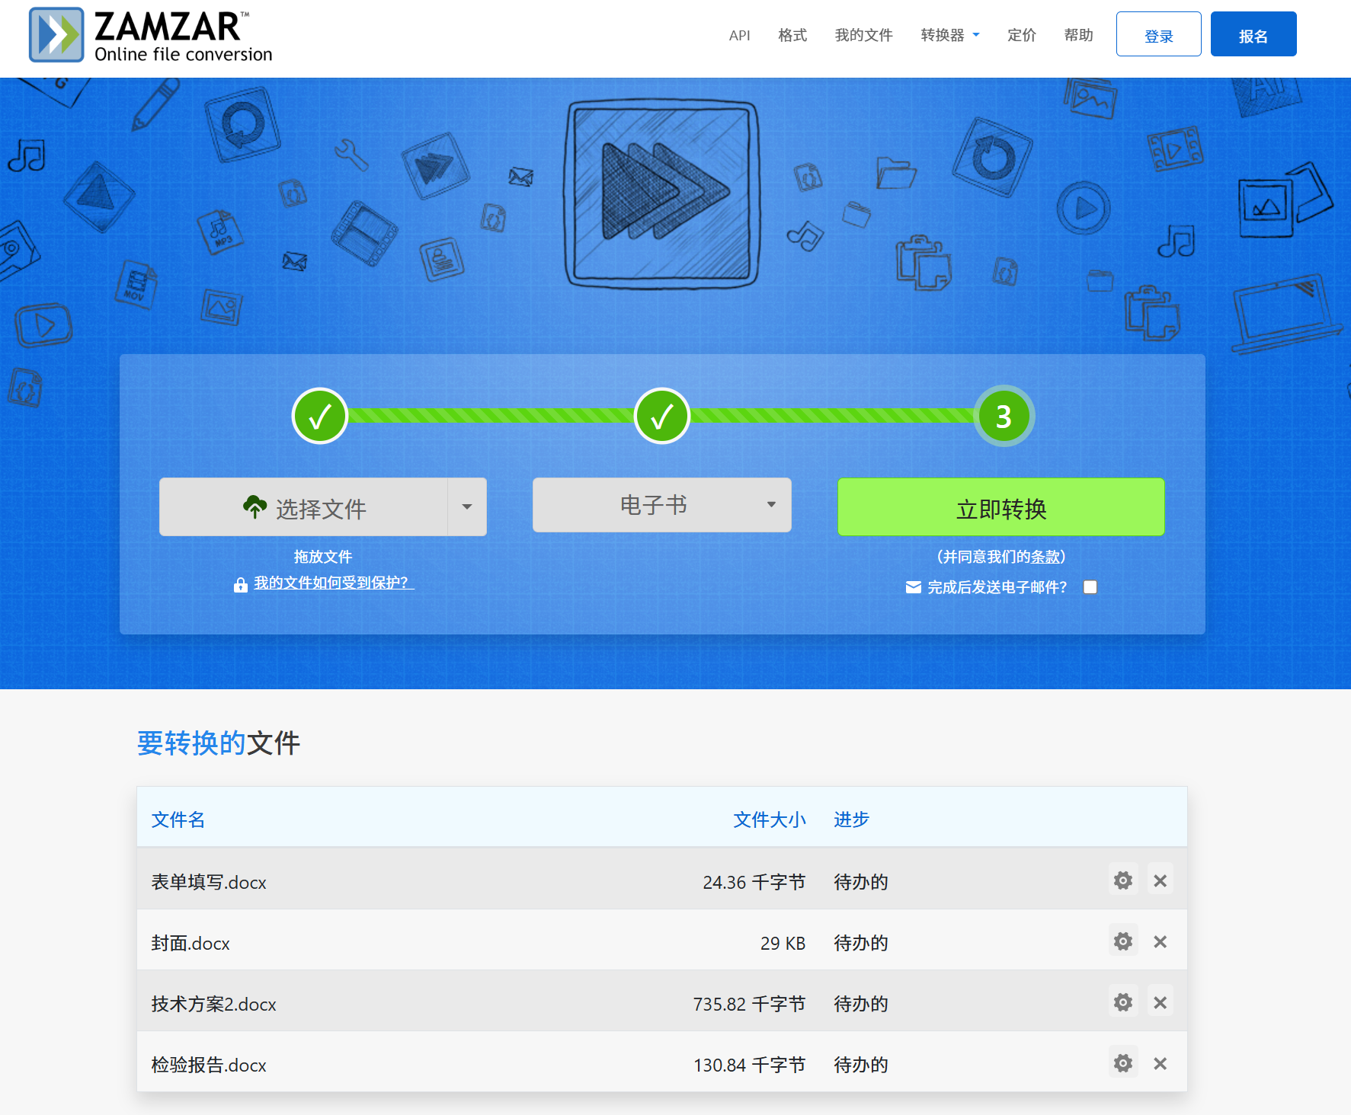Click the lock icon beside file protection link

tap(240, 584)
